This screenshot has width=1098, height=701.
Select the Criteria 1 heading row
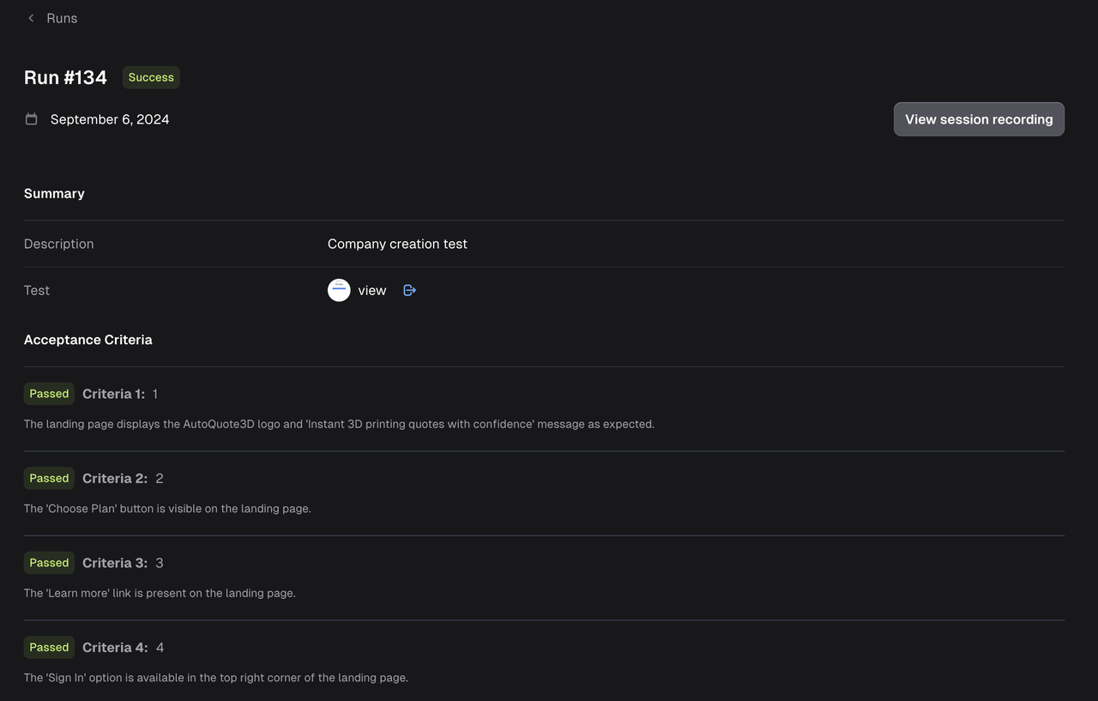(x=114, y=393)
